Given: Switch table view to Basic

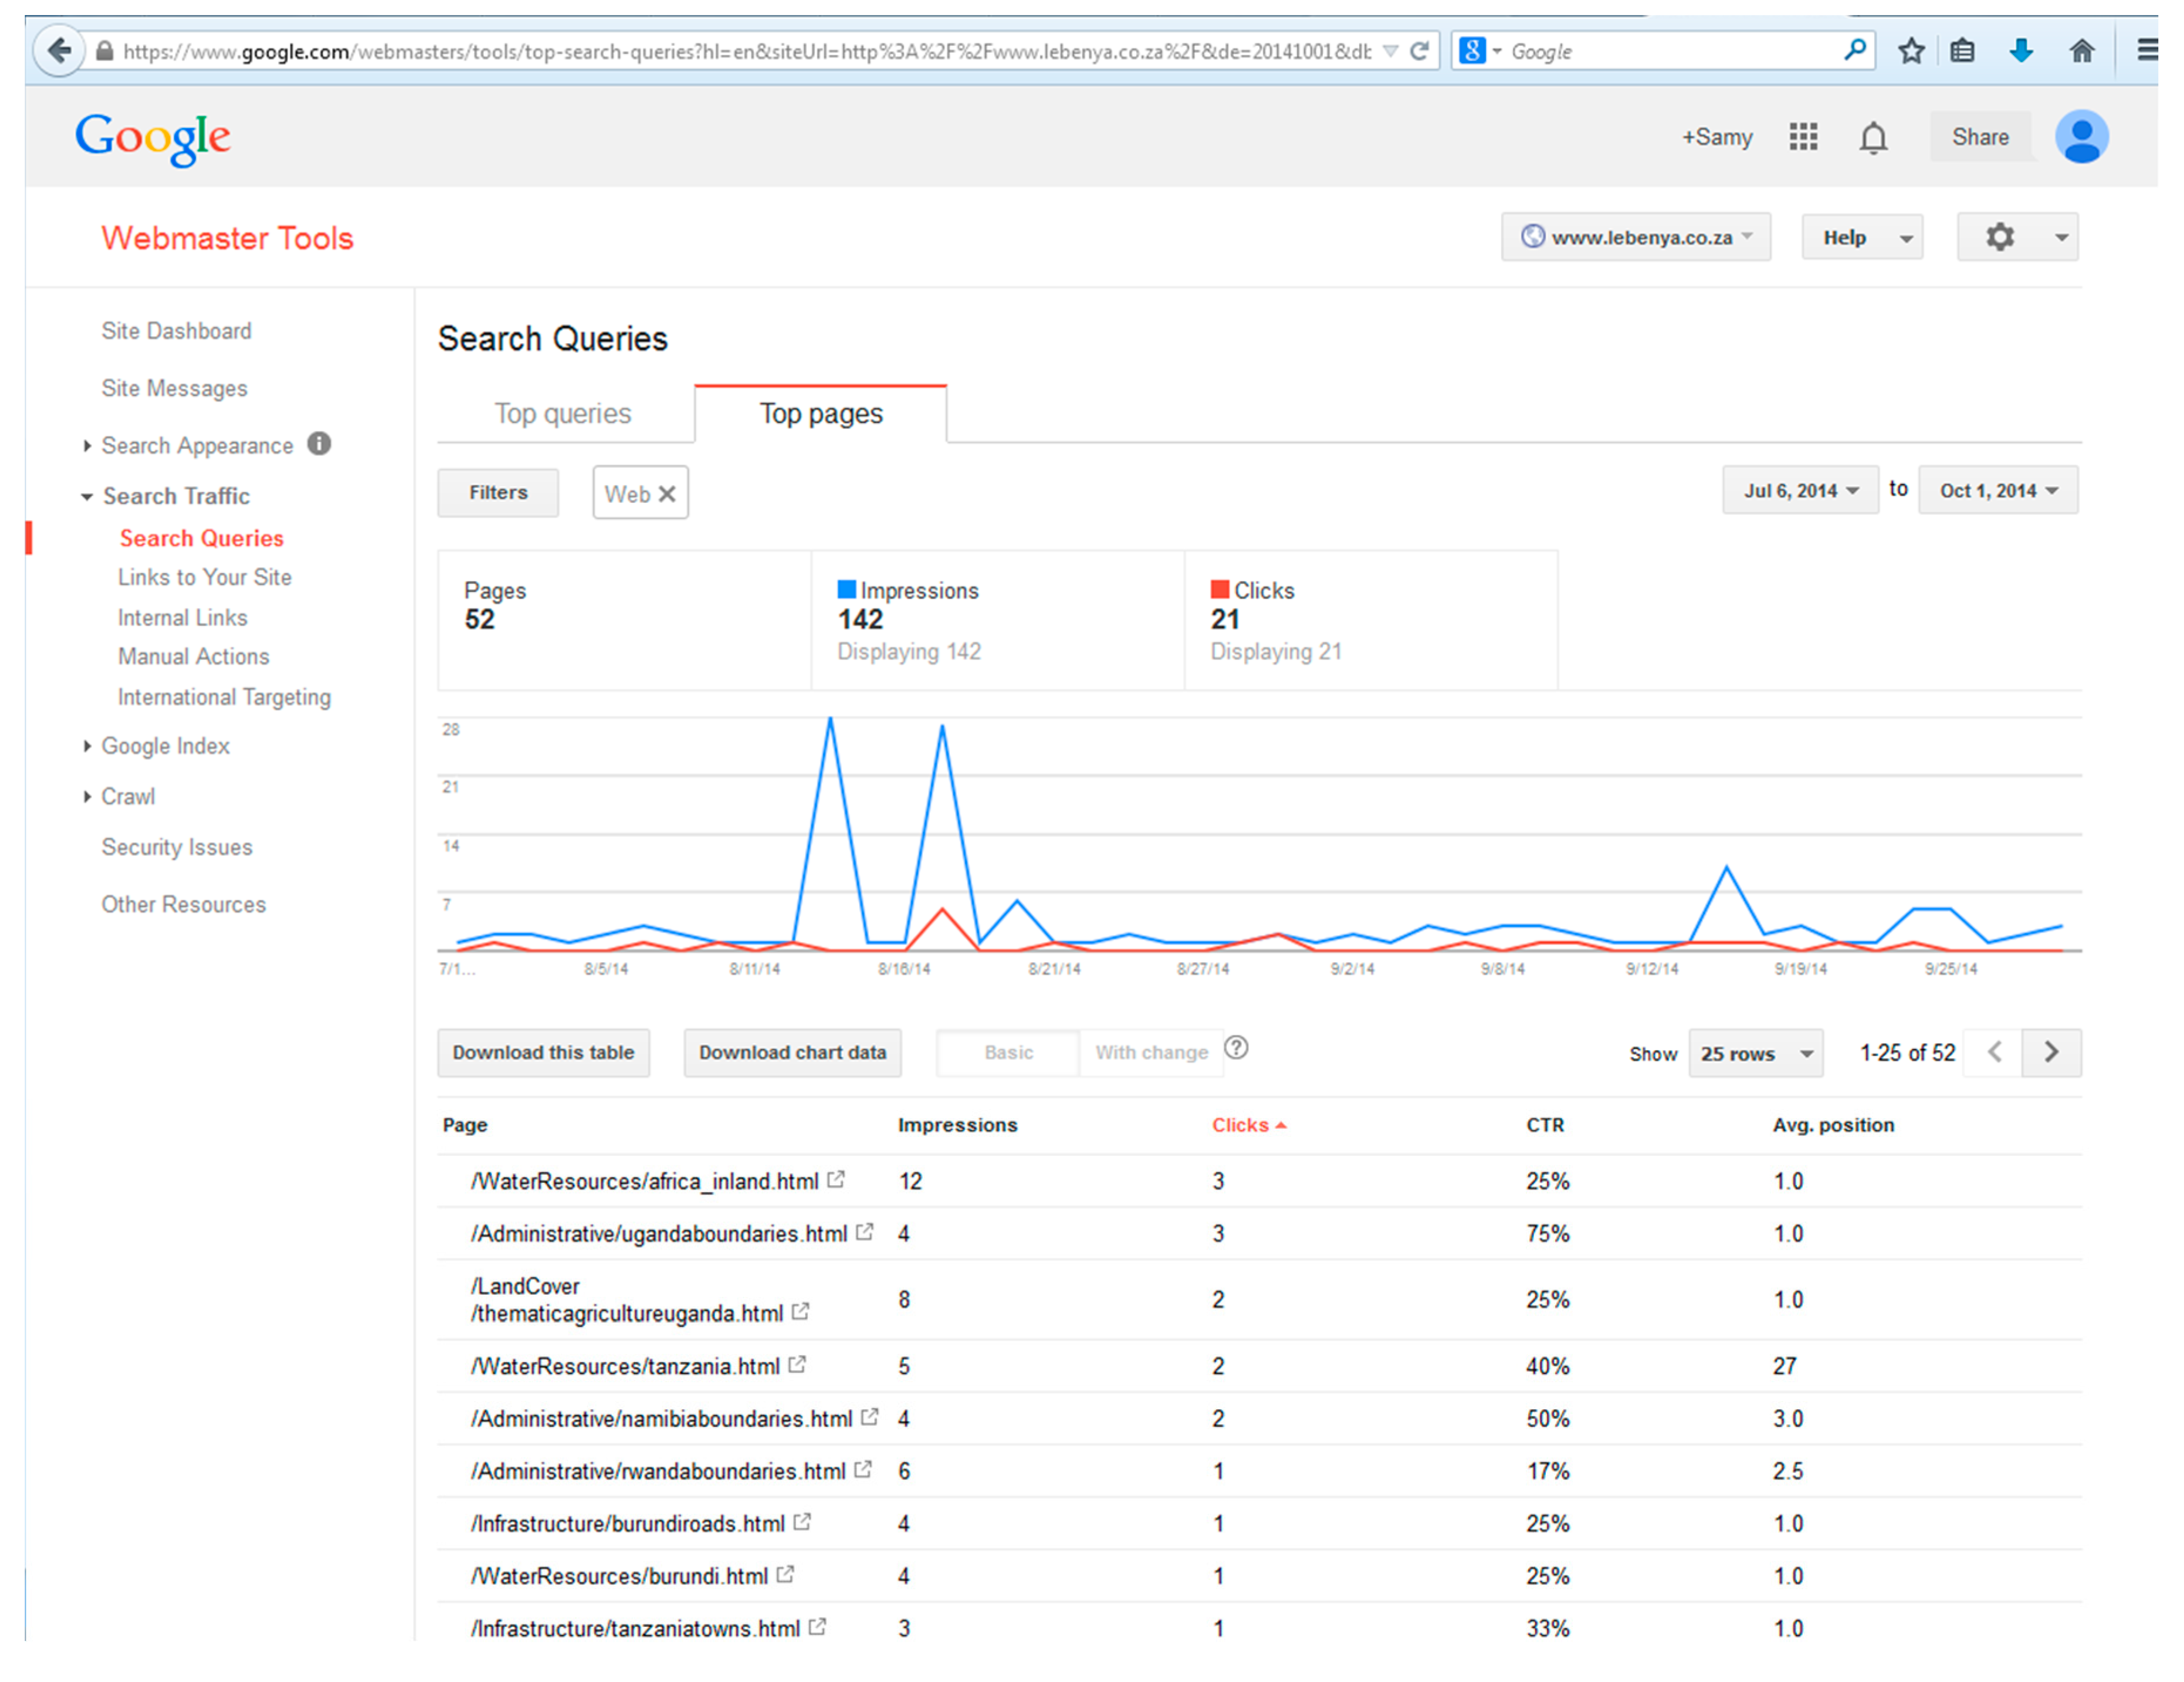Looking at the screenshot, I should click(x=1008, y=1052).
